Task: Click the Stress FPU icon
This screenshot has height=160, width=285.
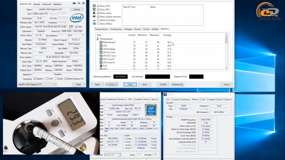Action: (94, 9)
